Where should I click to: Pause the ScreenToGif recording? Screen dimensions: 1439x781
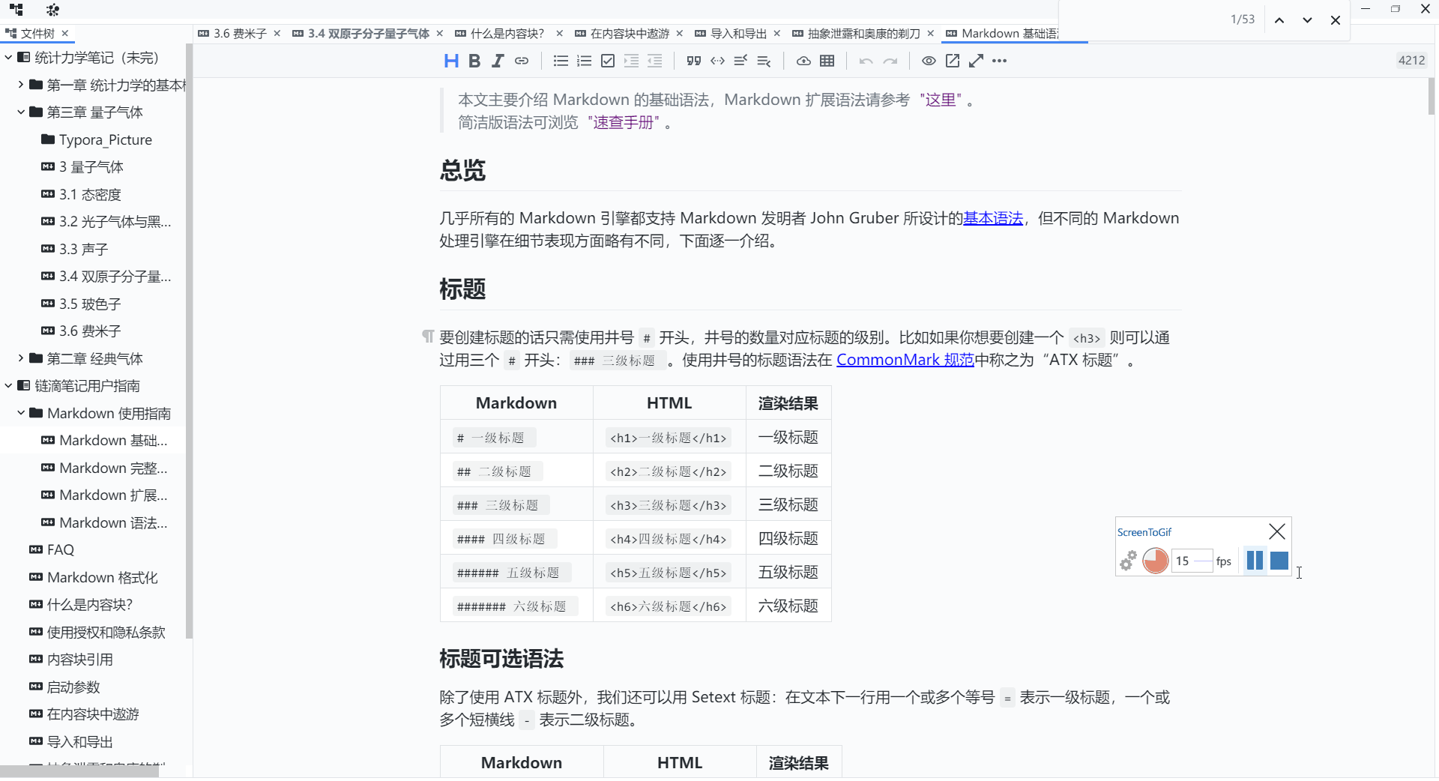tap(1255, 560)
